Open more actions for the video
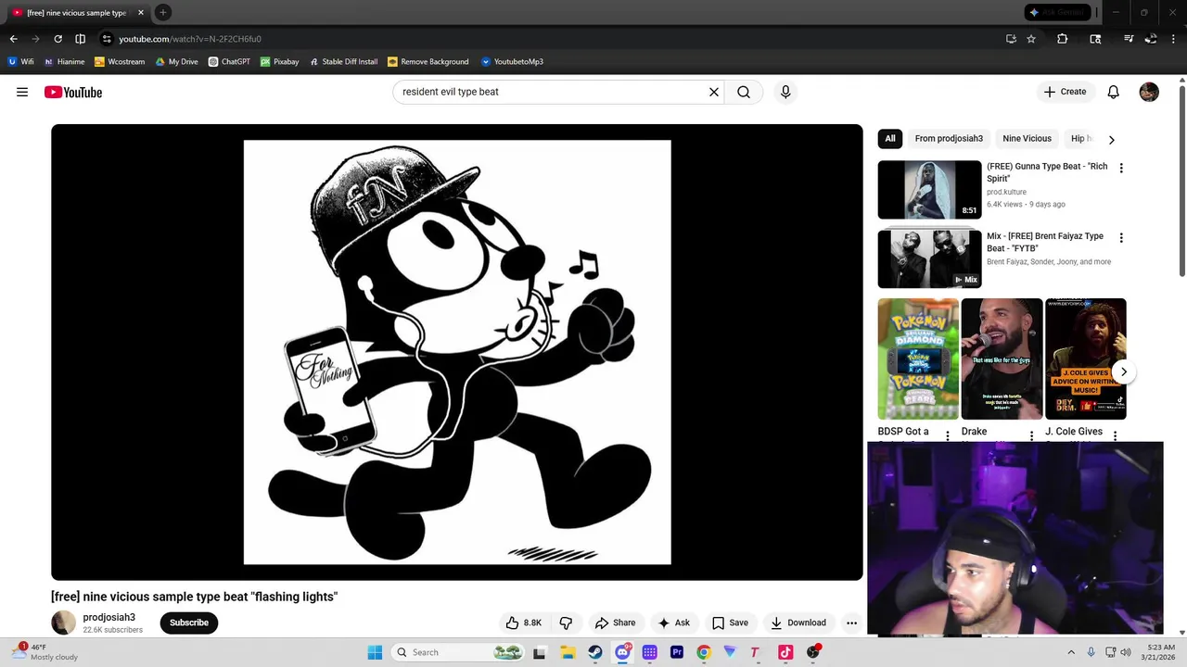This screenshot has height=667, width=1187. (x=851, y=623)
